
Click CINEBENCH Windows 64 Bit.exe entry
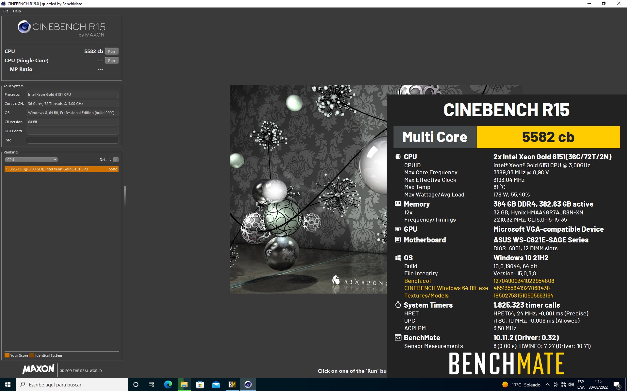[446, 288]
